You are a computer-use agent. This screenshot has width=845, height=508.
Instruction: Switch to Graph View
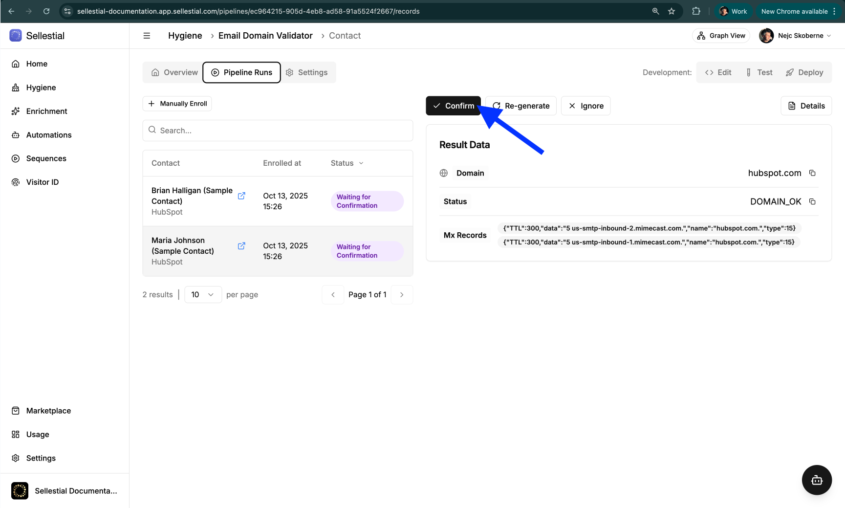pyautogui.click(x=721, y=36)
